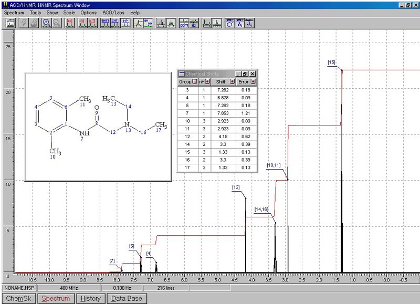Select the [12] peak label
The width and height of the screenshot is (420, 304).
(236, 187)
